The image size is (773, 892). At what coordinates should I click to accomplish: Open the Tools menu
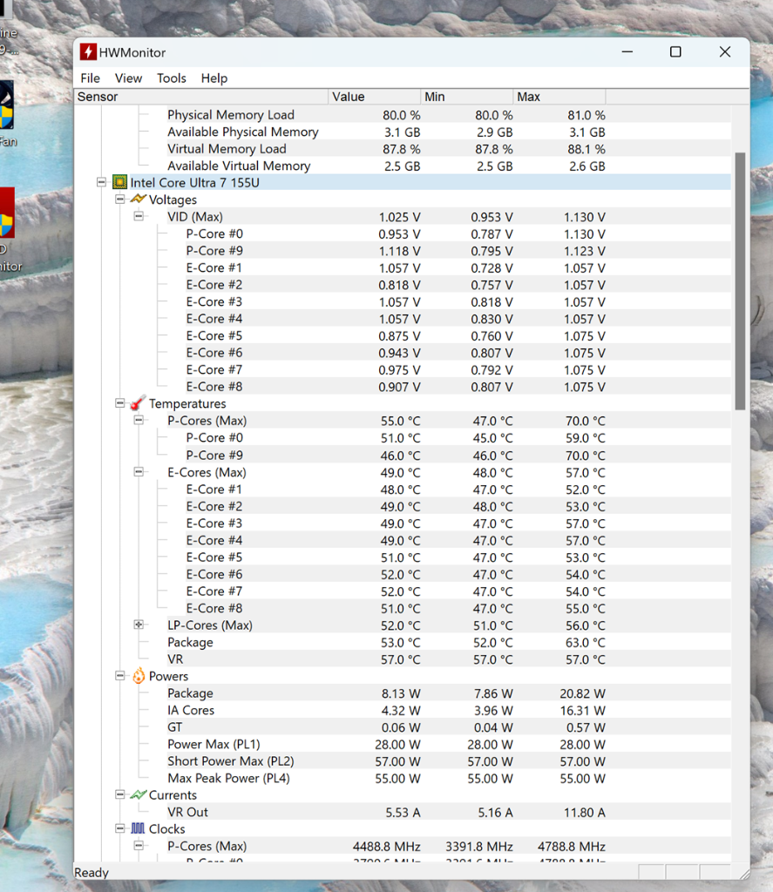[172, 78]
